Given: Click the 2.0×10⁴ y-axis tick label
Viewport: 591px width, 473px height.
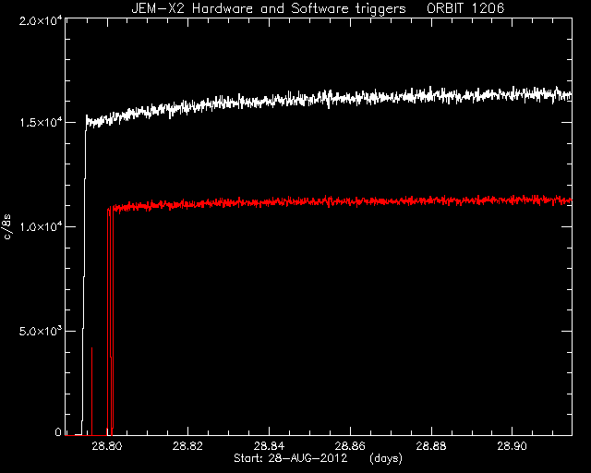Looking at the screenshot, I should pyautogui.click(x=41, y=20).
